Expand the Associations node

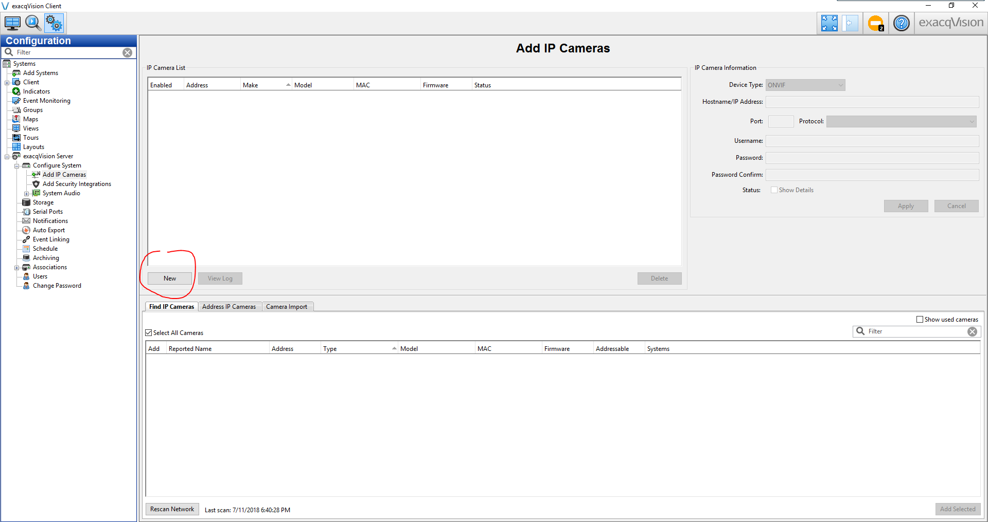[x=16, y=268]
